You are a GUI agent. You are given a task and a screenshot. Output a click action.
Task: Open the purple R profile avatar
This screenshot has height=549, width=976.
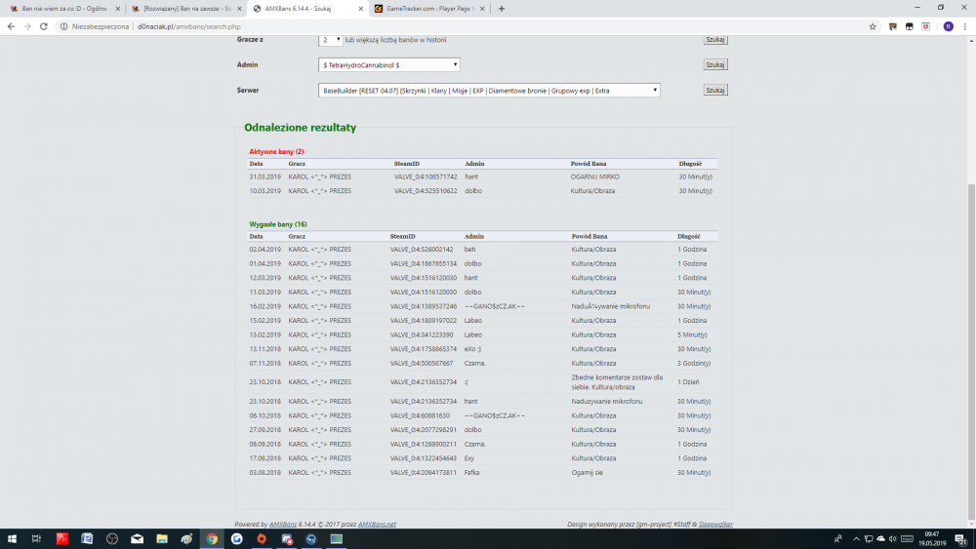pos(948,26)
